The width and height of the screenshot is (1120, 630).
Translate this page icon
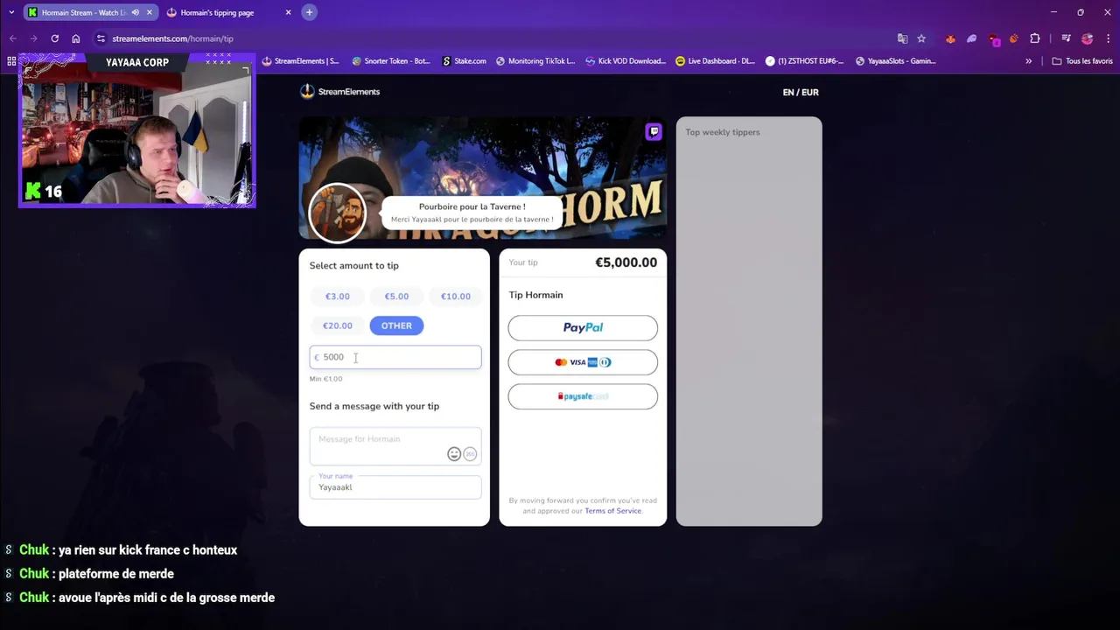point(902,38)
